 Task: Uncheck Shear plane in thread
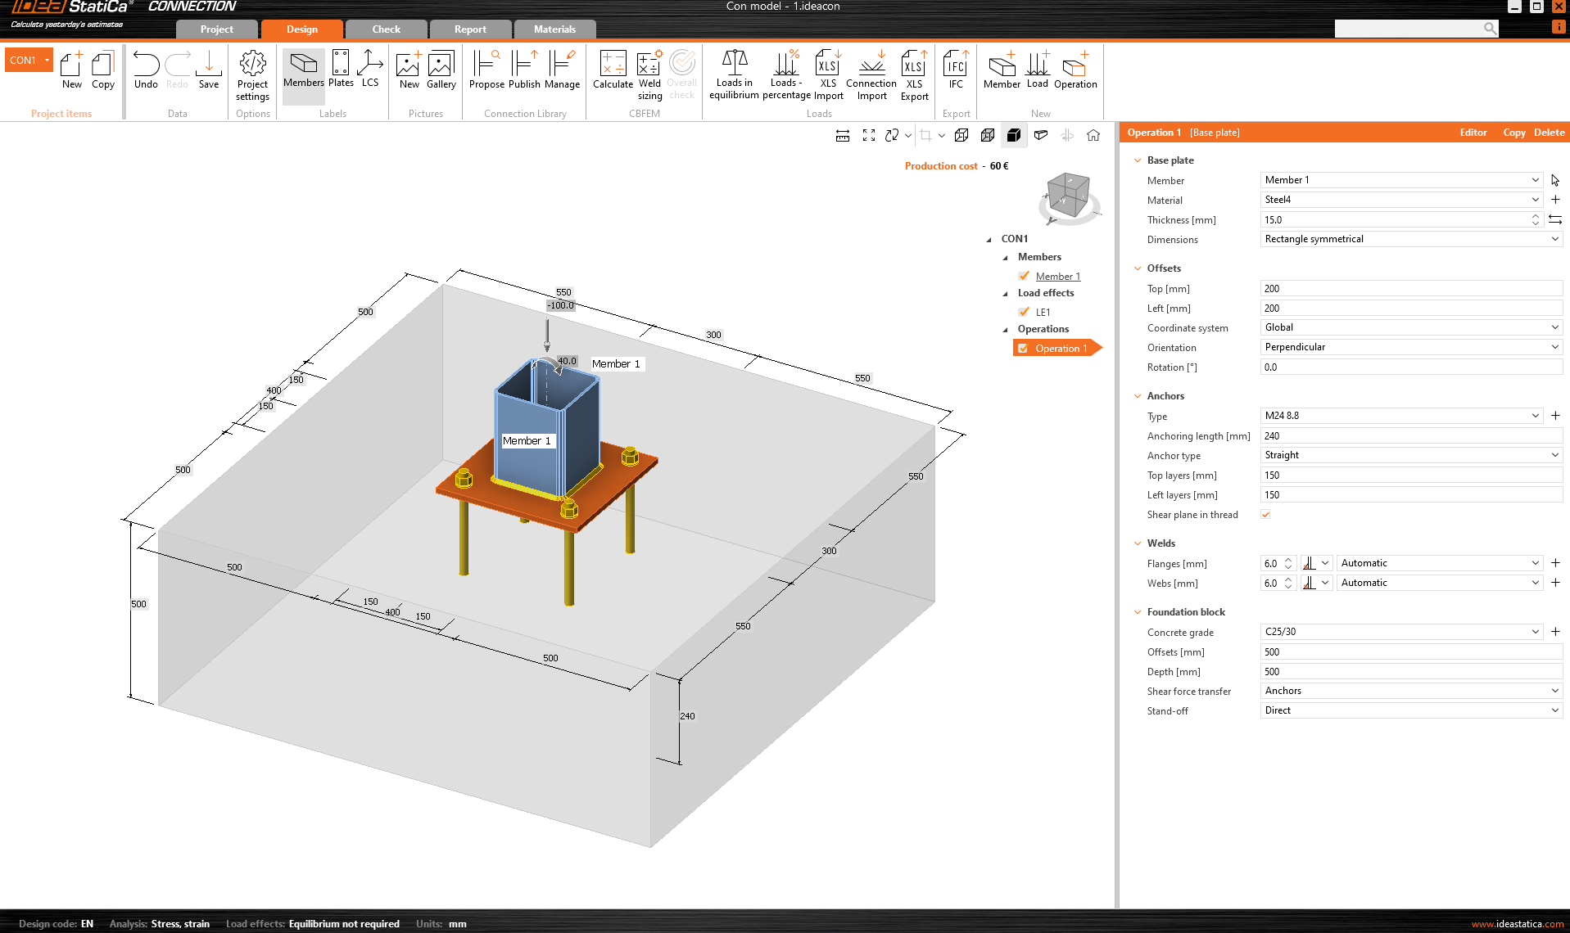pos(1265,514)
